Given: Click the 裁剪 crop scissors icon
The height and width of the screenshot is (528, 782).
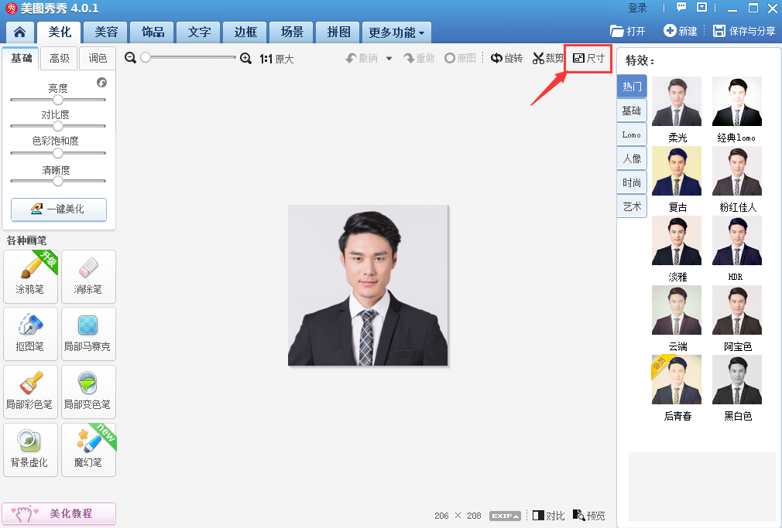Looking at the screenshot, I should 539,58.
